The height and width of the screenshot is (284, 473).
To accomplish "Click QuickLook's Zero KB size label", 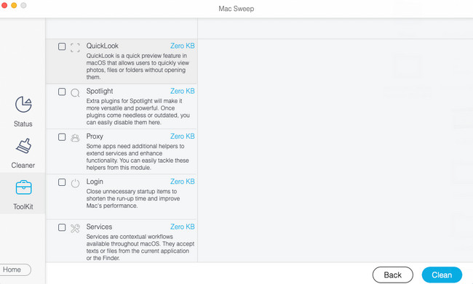I will 183,46.
